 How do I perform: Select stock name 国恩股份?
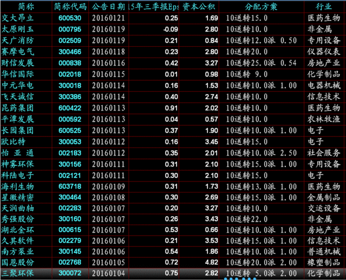click(x=17, y=262)
